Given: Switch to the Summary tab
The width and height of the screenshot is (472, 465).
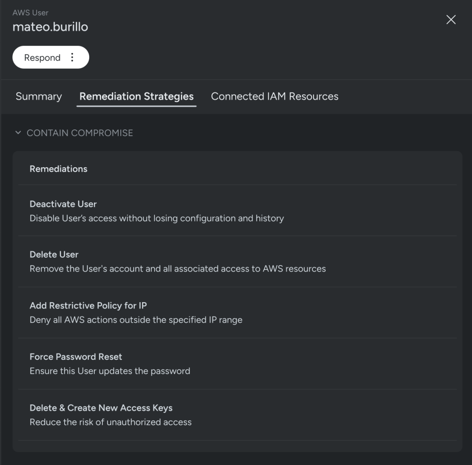Looking at the screenshot, I should point(38,96).
